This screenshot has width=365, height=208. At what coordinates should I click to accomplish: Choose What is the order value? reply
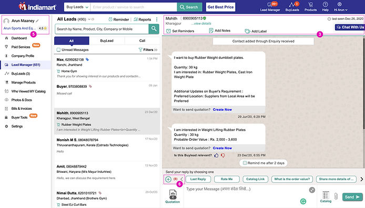(292, 179)
